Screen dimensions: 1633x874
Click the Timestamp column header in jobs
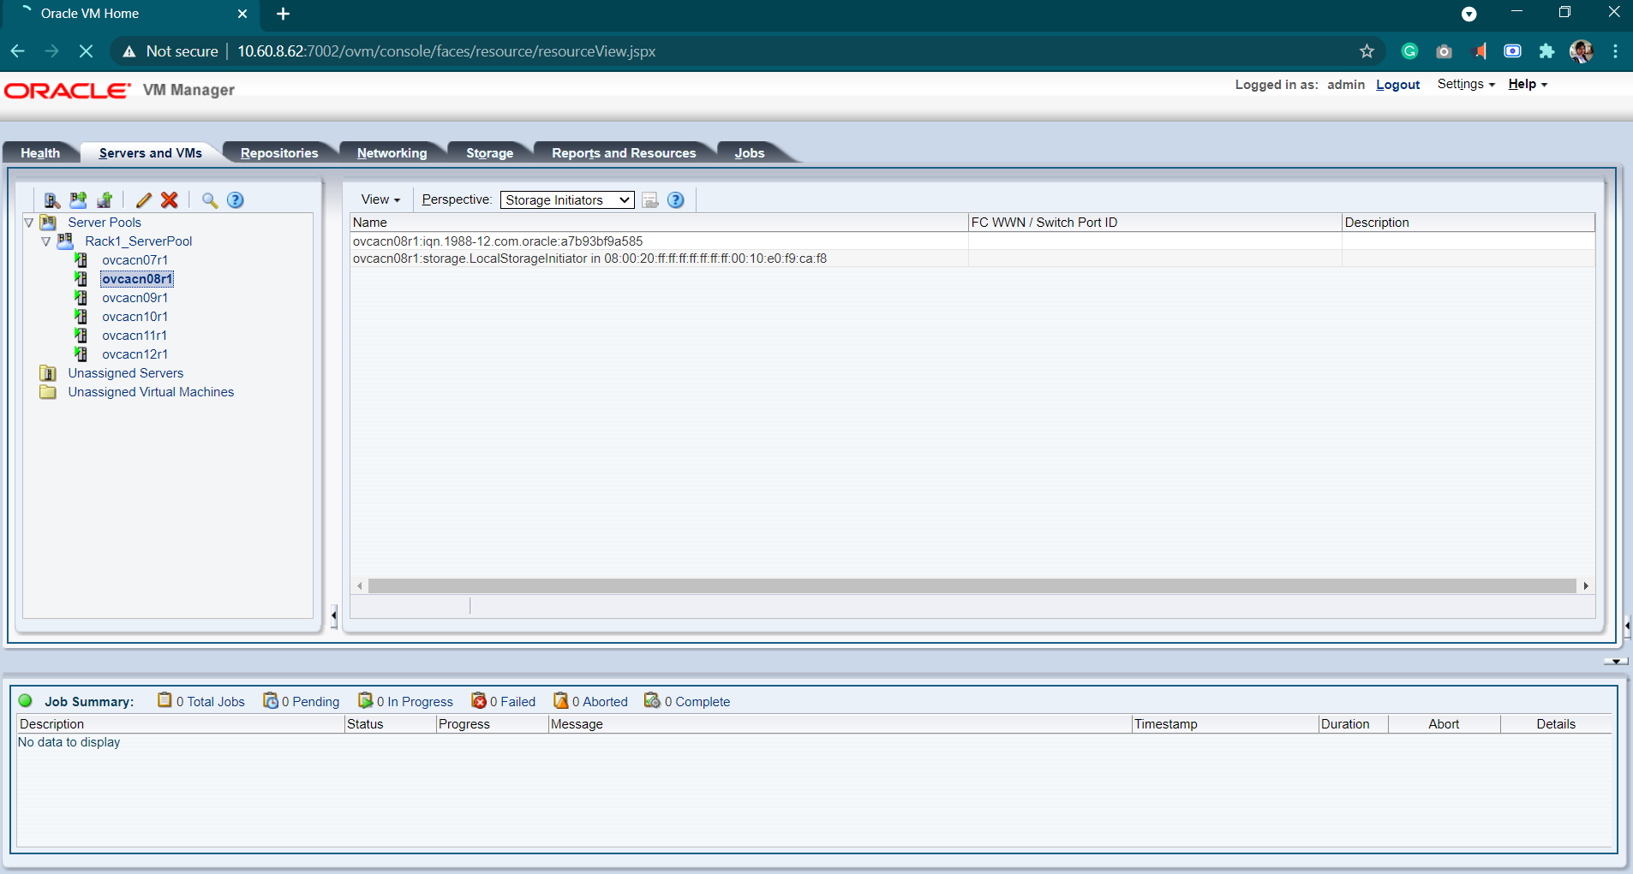[1224, 724]
